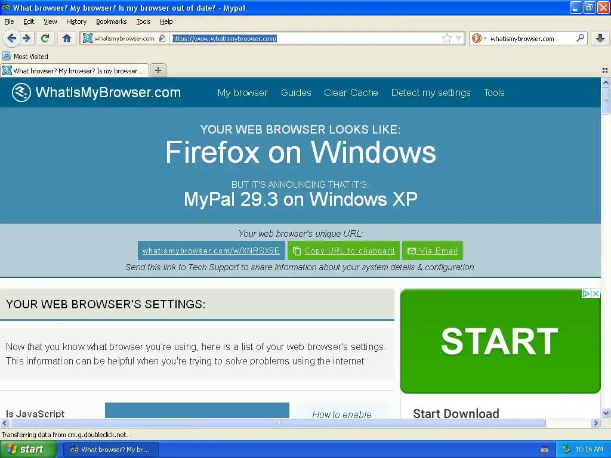Open the home page via house icon
The height and width of the screenshot is (458, 611).
(67, 38)
